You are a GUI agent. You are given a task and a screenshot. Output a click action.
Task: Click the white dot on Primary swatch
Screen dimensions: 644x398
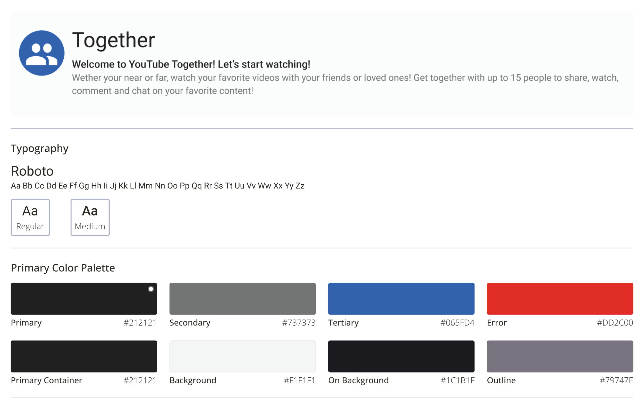pyautogui.click(x=151, y=289)
